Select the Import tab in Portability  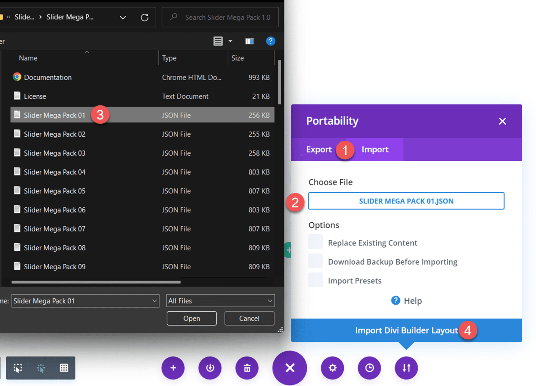click(x=375, y=149)
